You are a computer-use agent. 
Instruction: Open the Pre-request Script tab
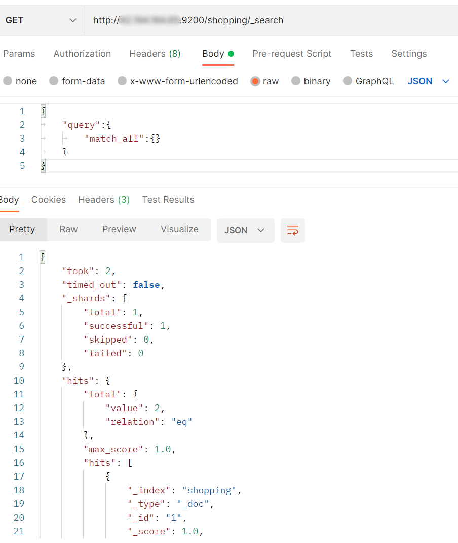tap(292, 54)
